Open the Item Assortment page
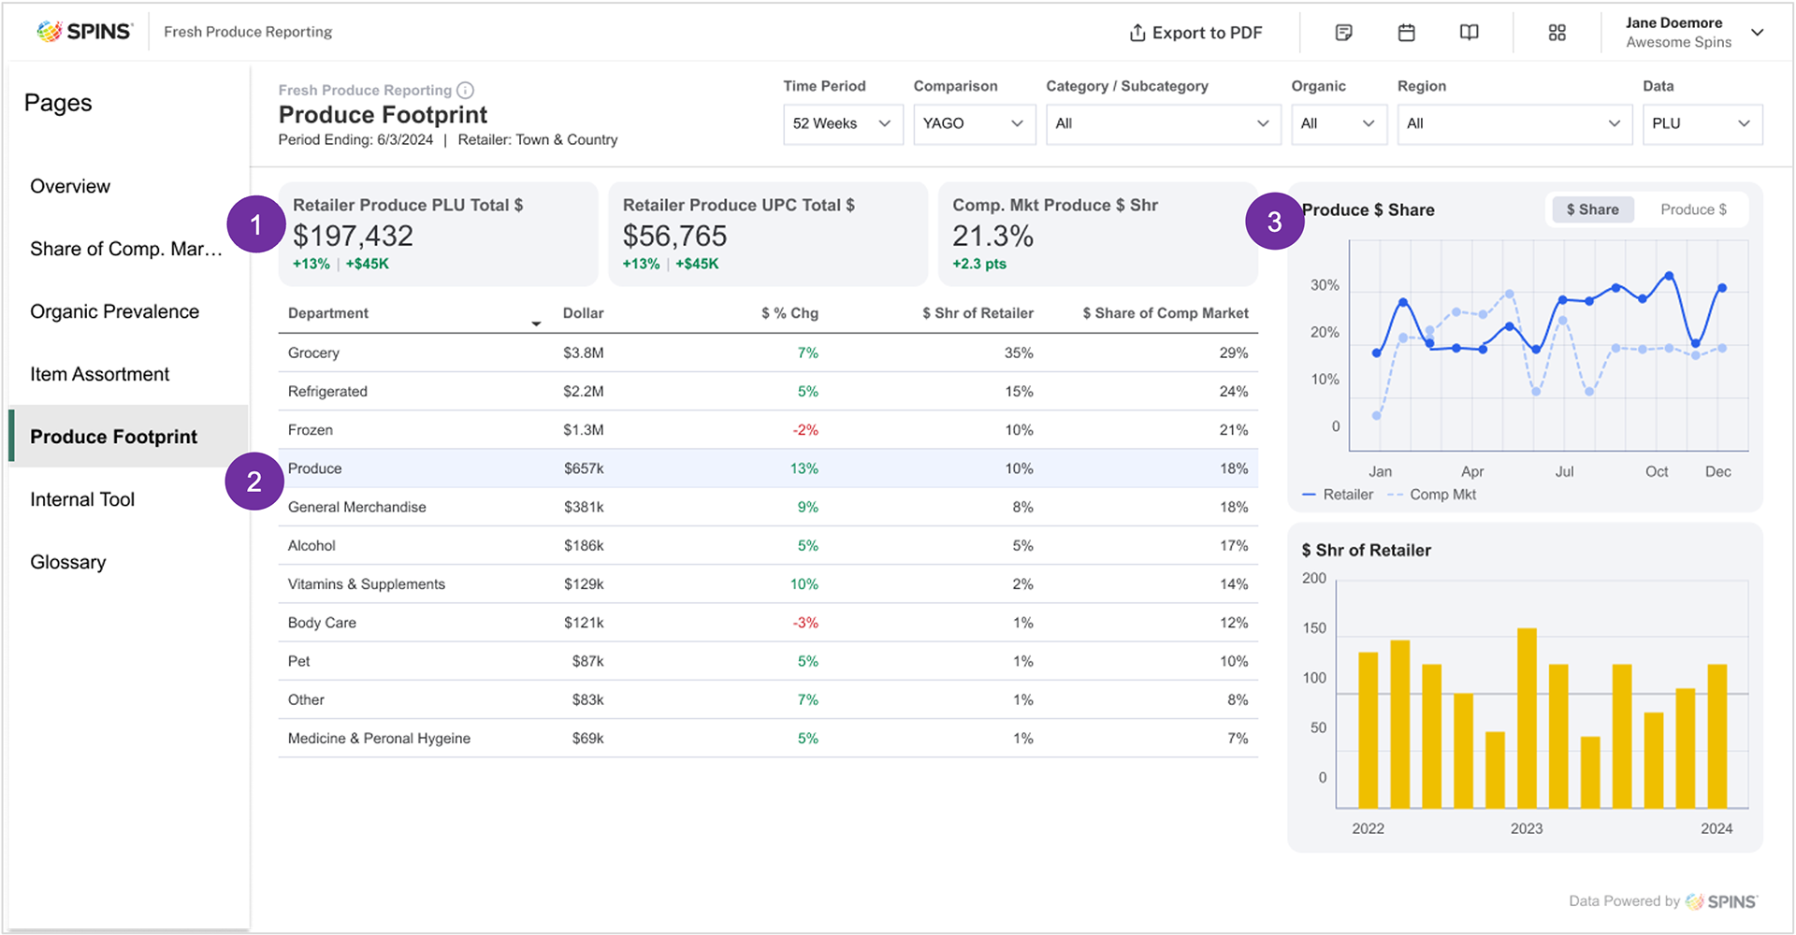The height and width of the screenshot is (935, 1796). (99, 374)
